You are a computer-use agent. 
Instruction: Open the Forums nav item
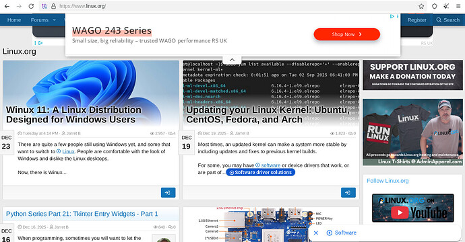pos(40,20)
